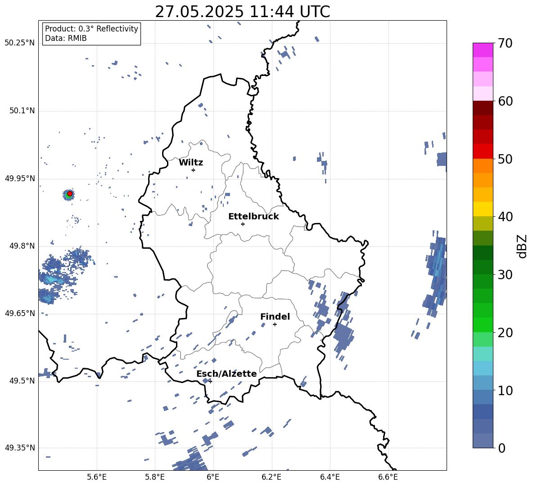Click the 49.5°N latitude tick label
The image size is (533, 486).
pos(22,380)
